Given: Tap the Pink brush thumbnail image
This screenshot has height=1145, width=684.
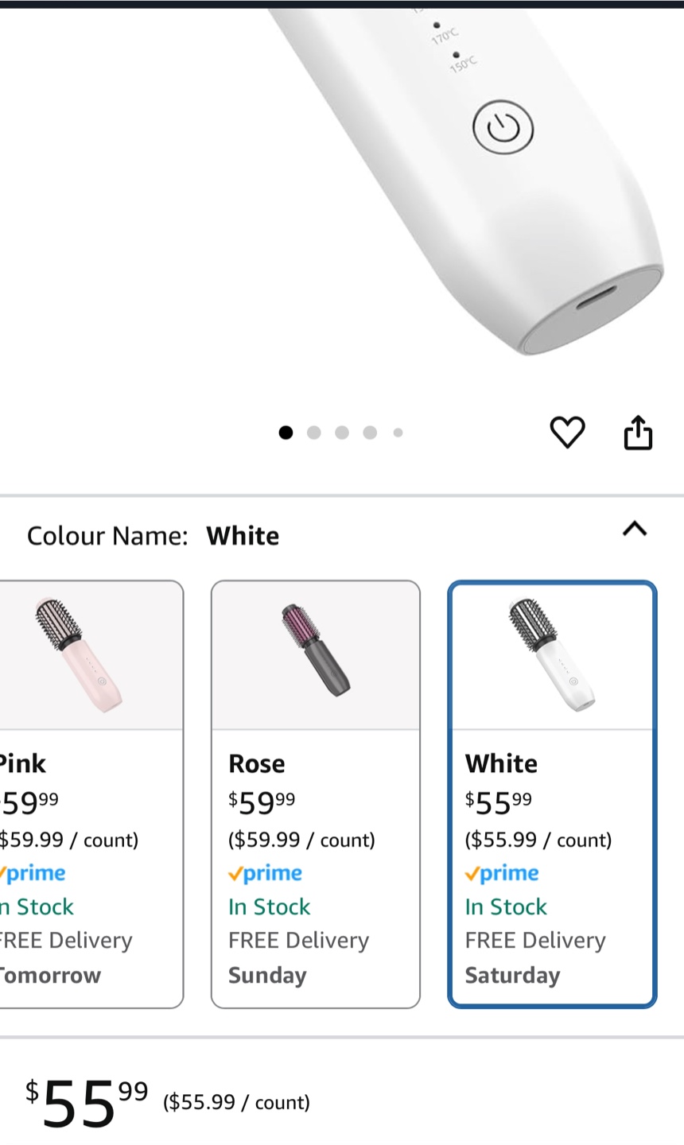Looking at the screenshot, I should coord(80,656).
